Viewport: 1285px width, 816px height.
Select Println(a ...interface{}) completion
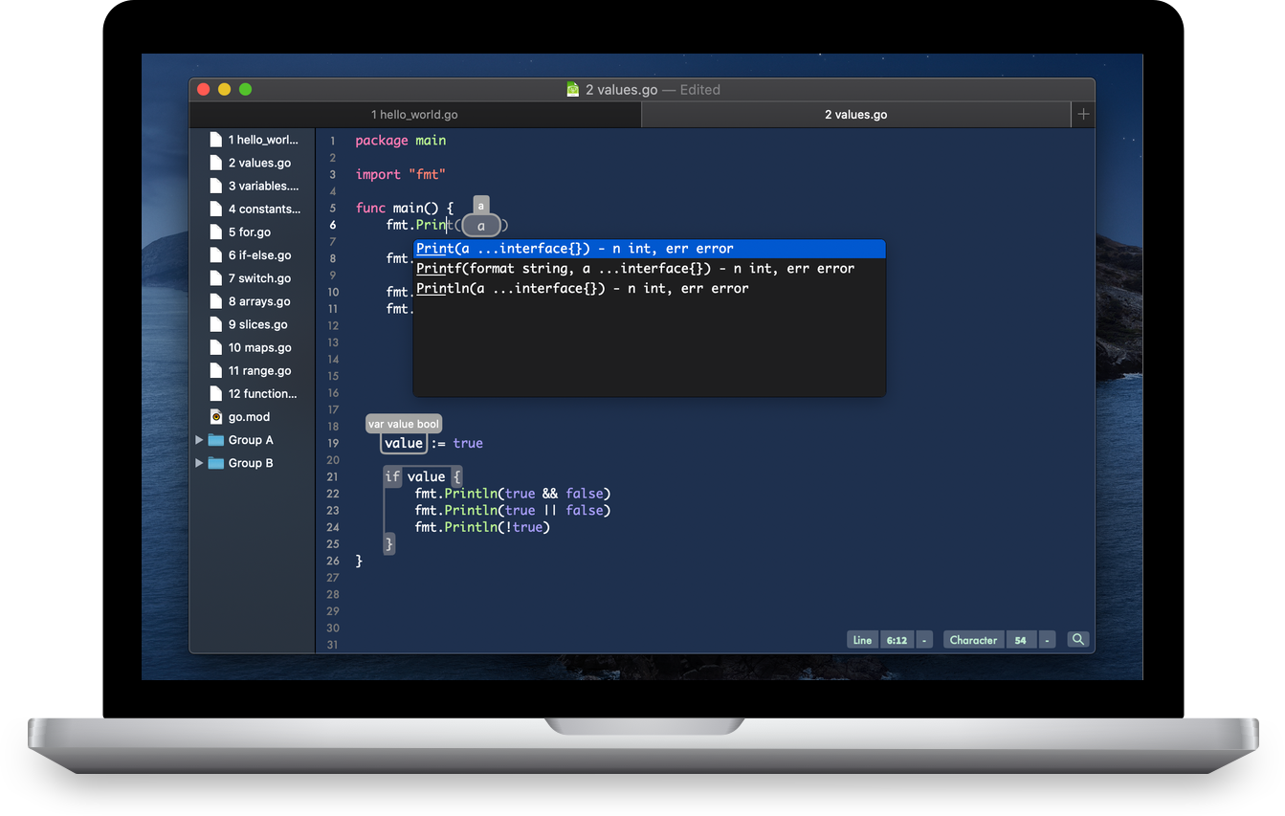(x=649, y=289)
